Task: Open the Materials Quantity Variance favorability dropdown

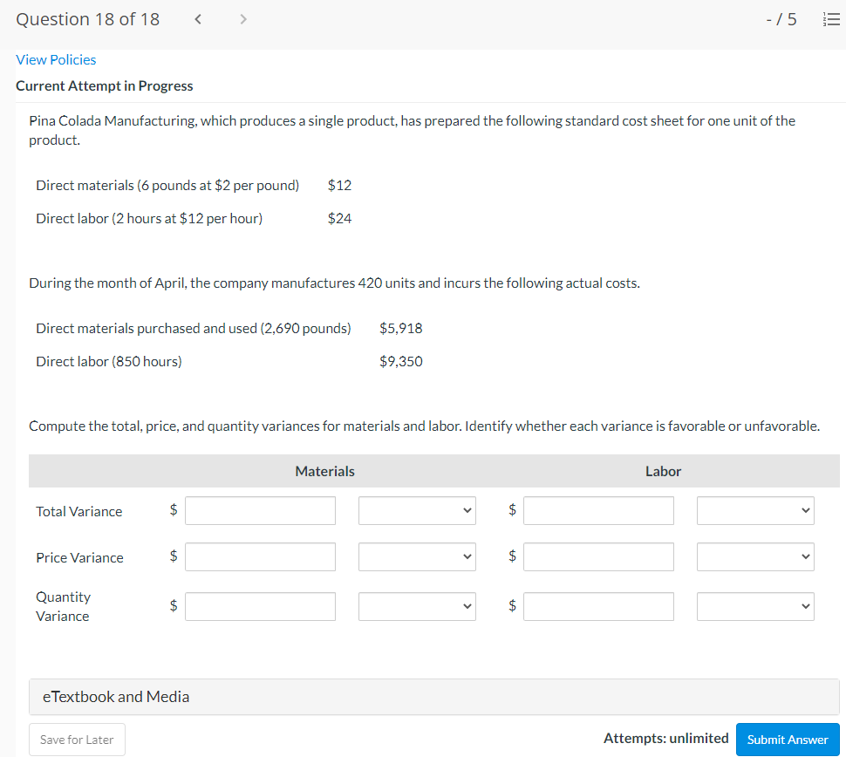Action: point(417,606)
